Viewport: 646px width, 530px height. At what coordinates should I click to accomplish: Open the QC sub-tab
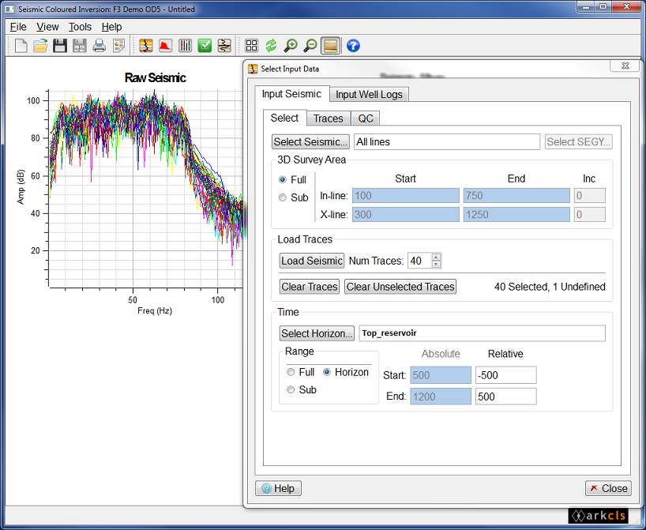(x=366, y=118)
